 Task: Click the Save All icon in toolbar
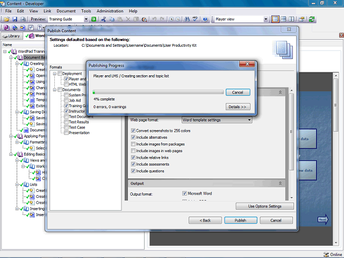coord(23,19)
